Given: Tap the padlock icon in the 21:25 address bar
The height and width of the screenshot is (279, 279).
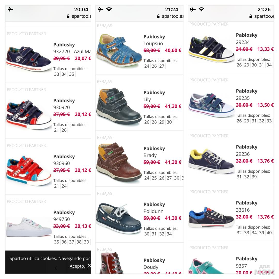Looking at the screenshot, I should (251, 16).
